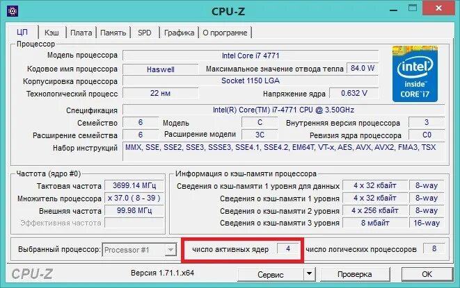Select the C0 core revision value
The width and height of the screenshot is (460, 288).
pos(427,135)
